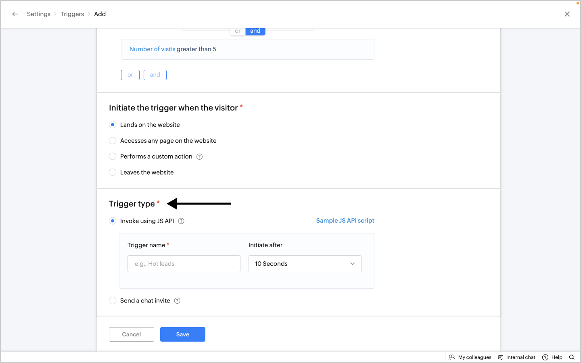This screenshot has width=581, height=363.
Task: Open Help in the bottom bar
Action: click(x=552, y=357)
